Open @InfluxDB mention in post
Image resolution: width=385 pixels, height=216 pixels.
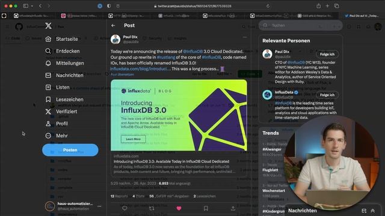(x=192, y=52)
